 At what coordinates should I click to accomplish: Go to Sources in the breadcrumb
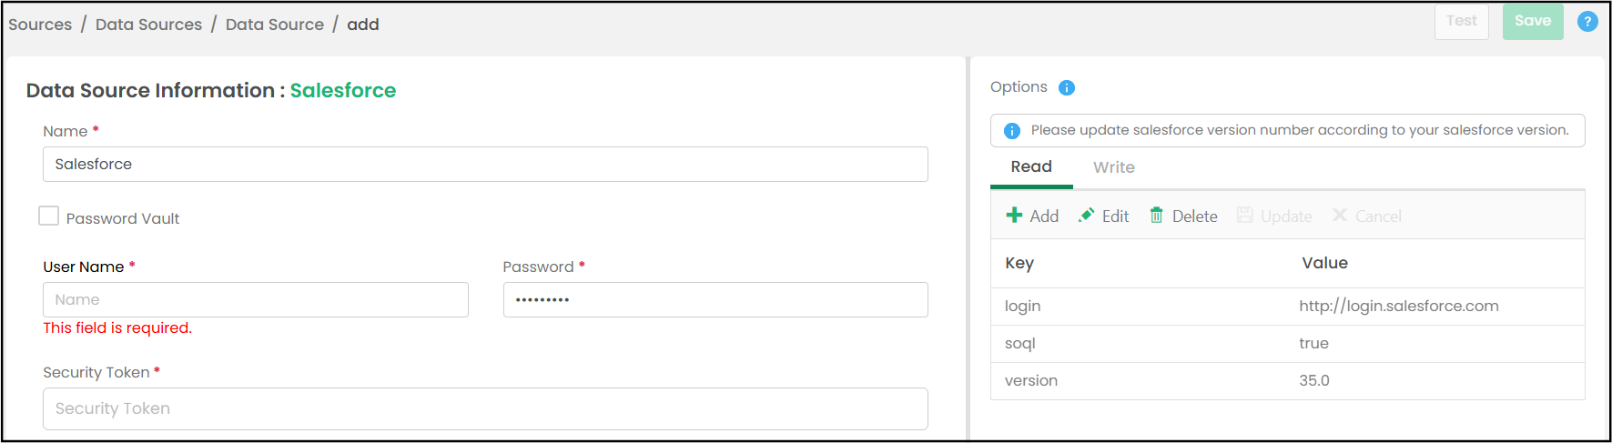click(40, 25)
